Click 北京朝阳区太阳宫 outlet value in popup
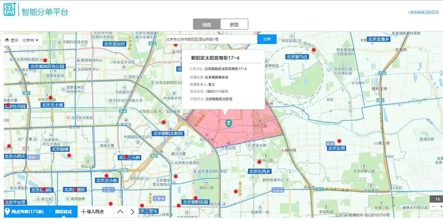 (x=219, y=99)
